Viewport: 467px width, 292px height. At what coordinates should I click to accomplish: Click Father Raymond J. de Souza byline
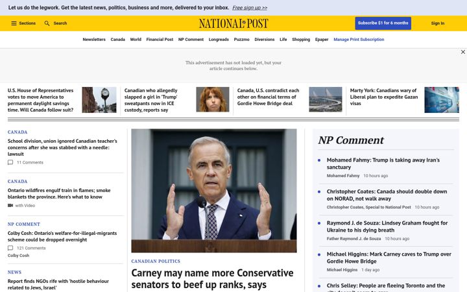(x=353, y=239)
